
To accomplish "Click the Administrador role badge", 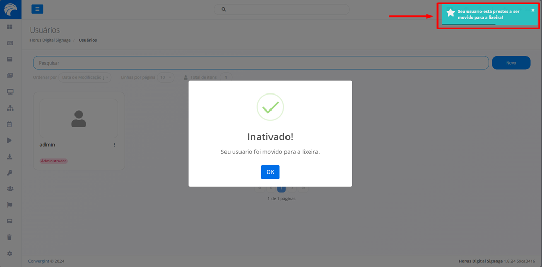I will 54,161.
